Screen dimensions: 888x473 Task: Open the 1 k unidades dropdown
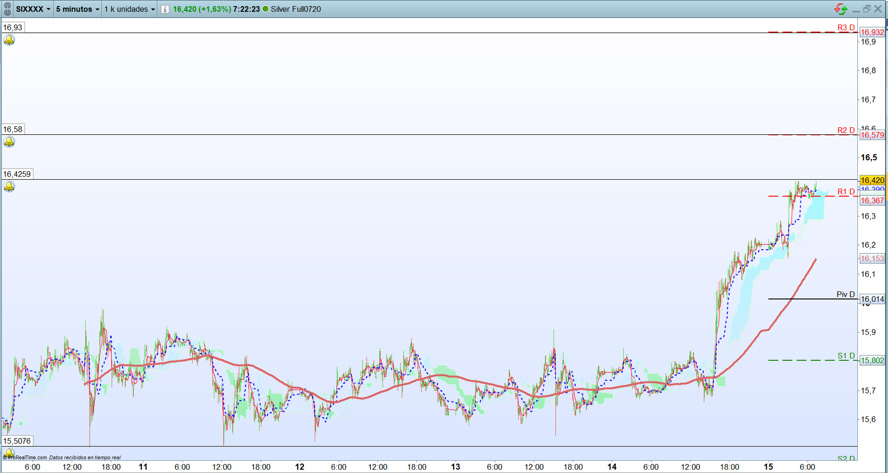pyautogui.click(x=129, y=9)
